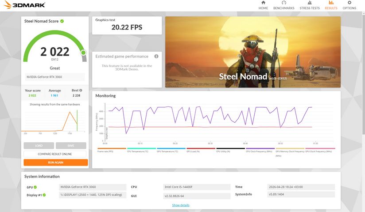Toggle GPU Memory Clock Frequency legend color
This screenshot has height=212, width=365.
(x=290, y=148)
